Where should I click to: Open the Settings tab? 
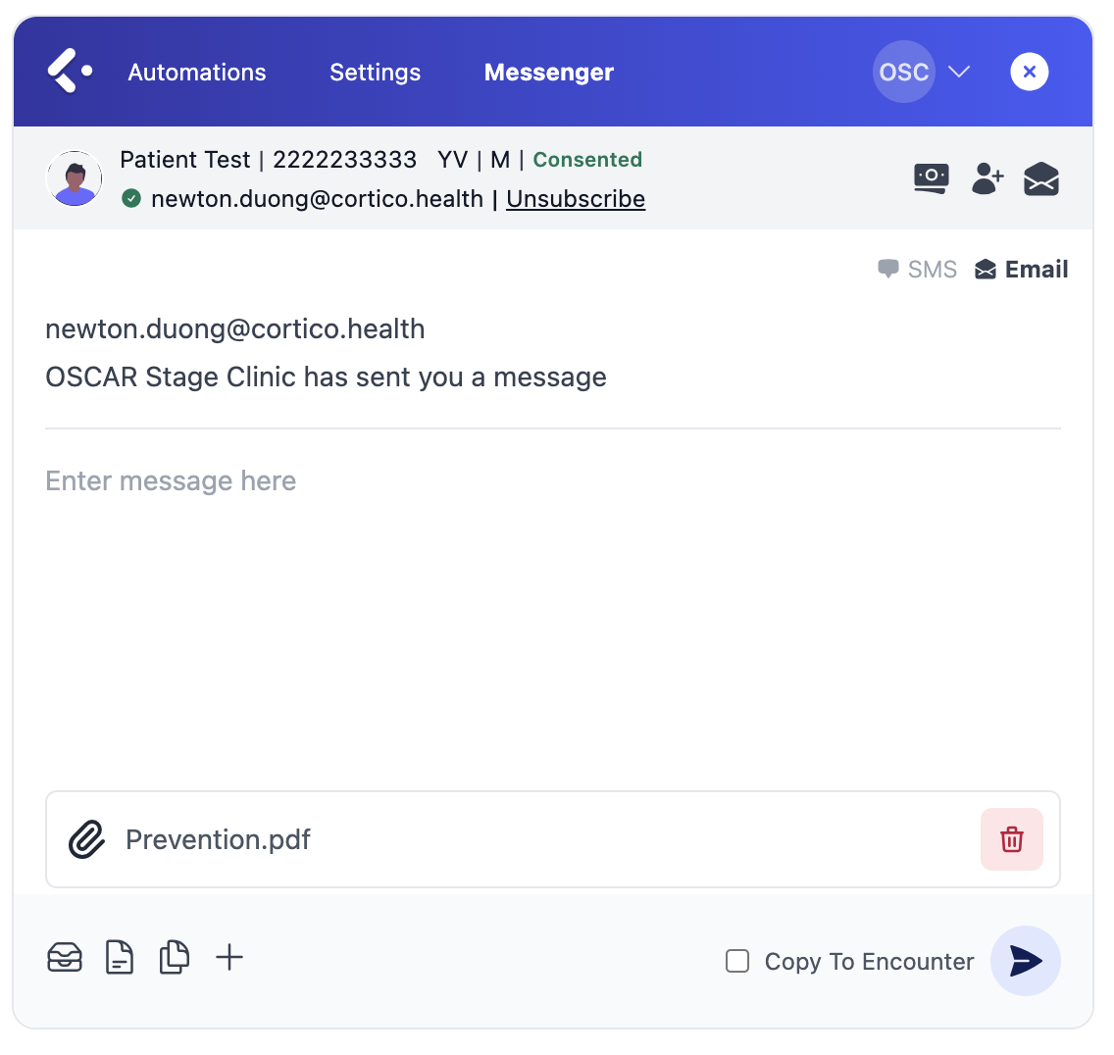[376, 72]
